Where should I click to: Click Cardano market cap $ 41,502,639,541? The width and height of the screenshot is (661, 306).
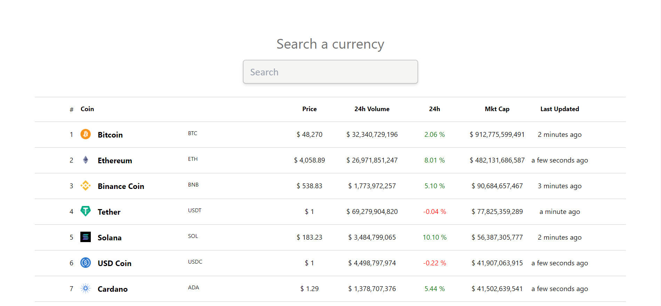[497, 289]
